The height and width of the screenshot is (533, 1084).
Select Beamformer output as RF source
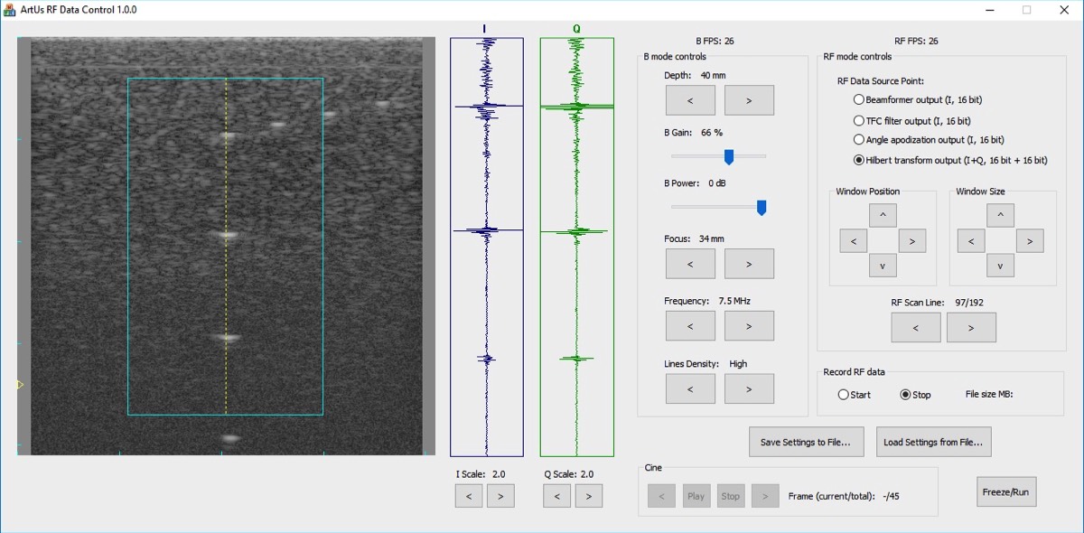point(859,100)
